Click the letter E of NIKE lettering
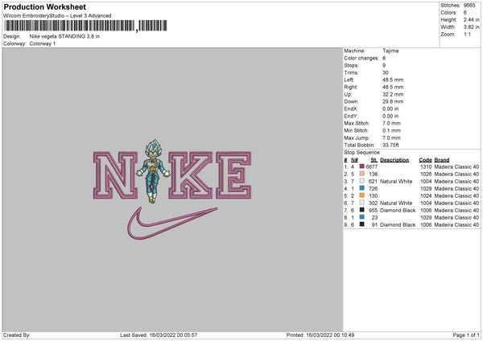This screenshot has width=483, height=341. pos(233,175)
